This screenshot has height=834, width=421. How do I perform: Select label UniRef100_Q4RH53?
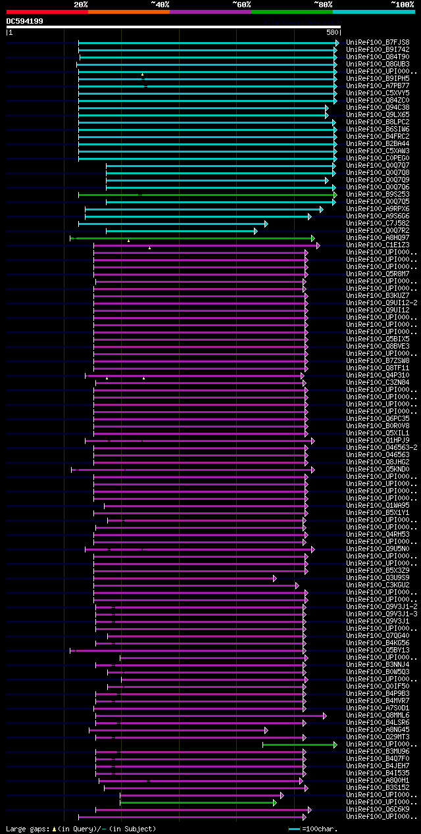[378, 534]
